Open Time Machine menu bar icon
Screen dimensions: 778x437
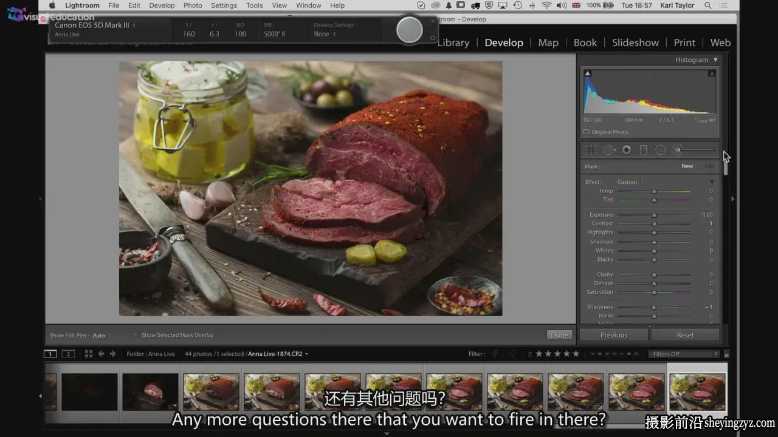pyautogui.click(x=517, y=5)
